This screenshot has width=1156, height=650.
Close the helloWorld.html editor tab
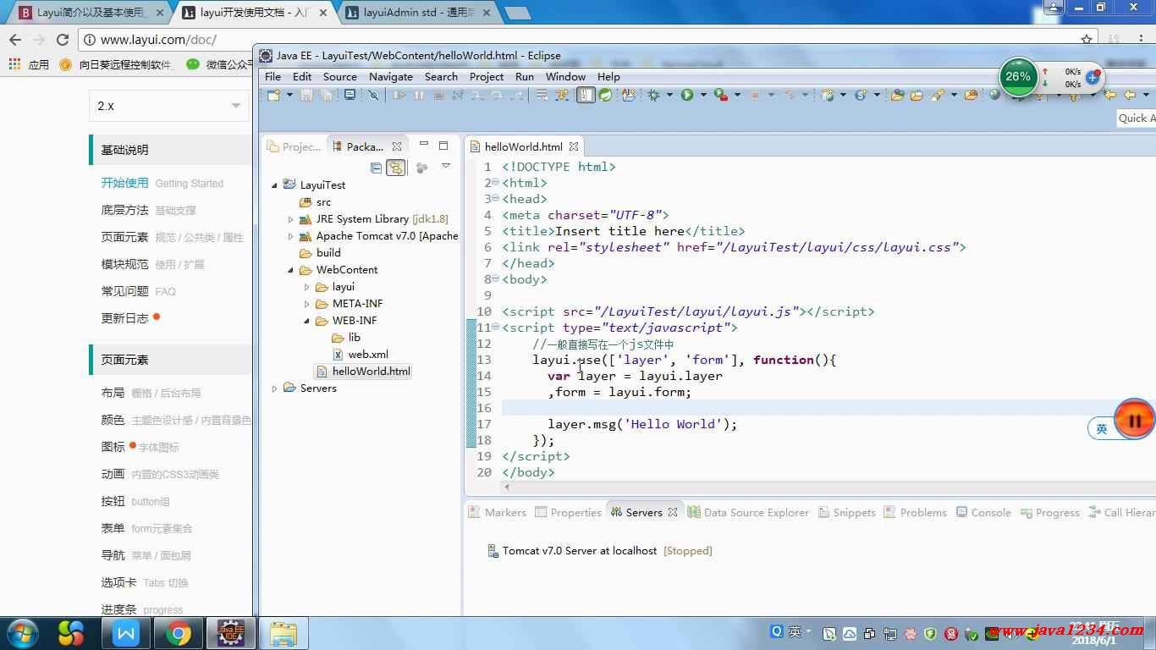[574, 146]
